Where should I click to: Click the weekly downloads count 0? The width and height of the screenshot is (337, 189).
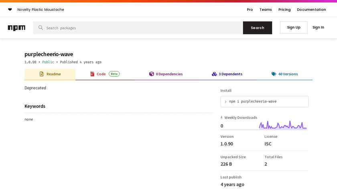click(x=222, y=126)
